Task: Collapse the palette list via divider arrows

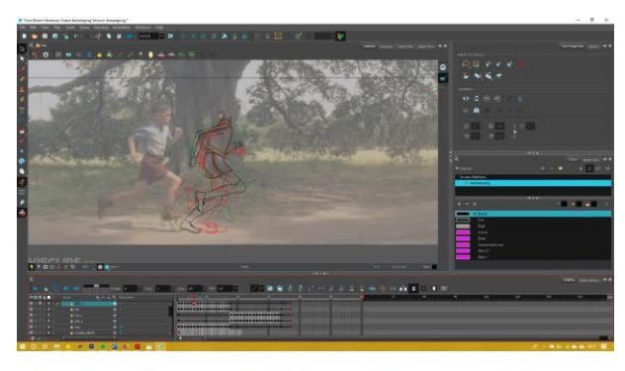Action: pyautogui.click(x=533, y=198)
